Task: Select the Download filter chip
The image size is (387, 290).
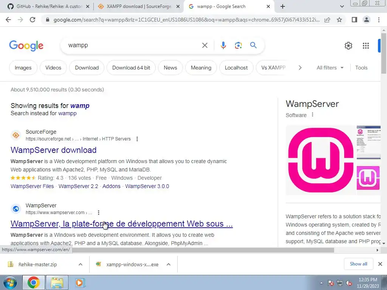Action: click(x=87, y=68)
